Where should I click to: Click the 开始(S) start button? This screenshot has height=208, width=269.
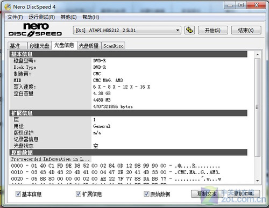[213, 30]
